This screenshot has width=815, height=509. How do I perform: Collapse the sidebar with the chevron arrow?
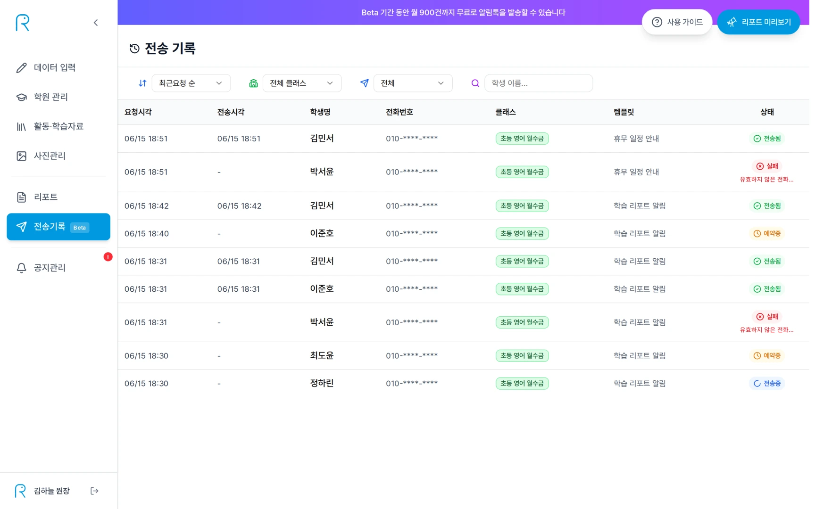click(96, 23)
